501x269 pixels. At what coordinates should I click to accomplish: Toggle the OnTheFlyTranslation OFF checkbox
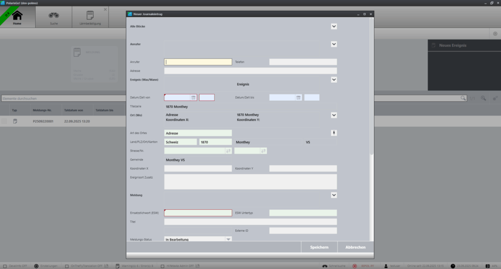click(67, 266)
